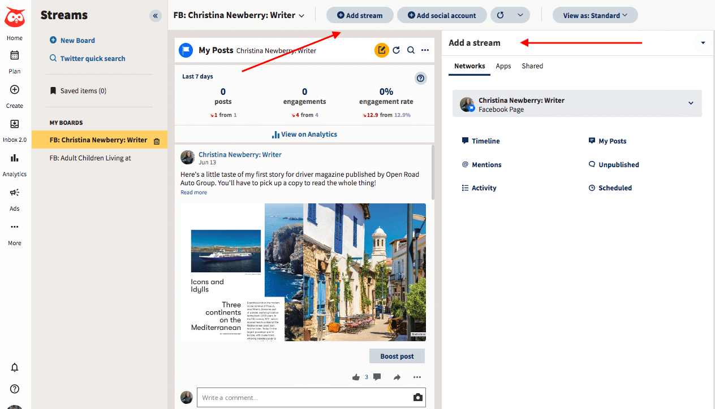The image size is (715, 409).
Task: Open the Plan calendar icon
Action: click(x=15, y=55)
